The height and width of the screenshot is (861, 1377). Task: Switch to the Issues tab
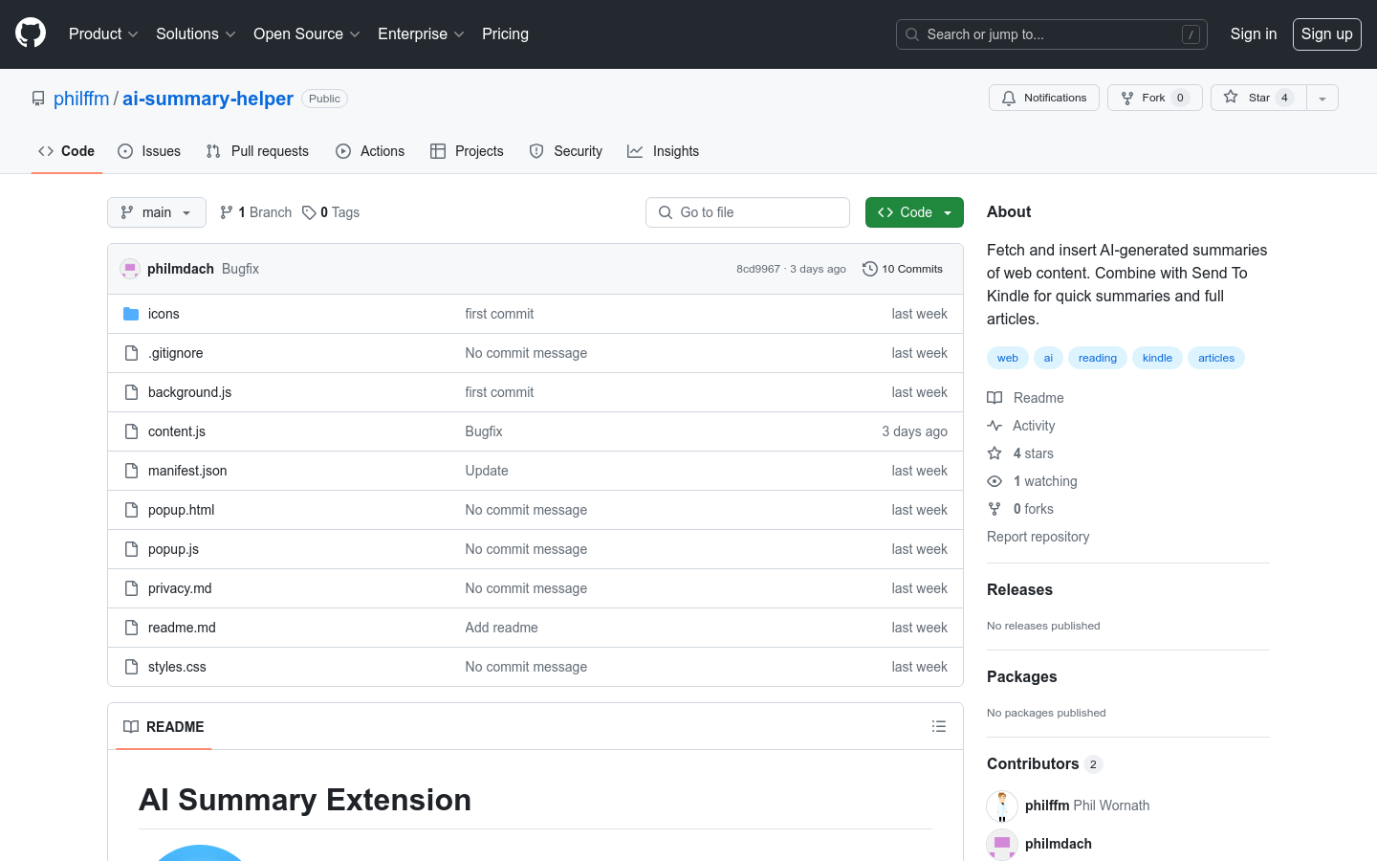[x=149, y=151]
